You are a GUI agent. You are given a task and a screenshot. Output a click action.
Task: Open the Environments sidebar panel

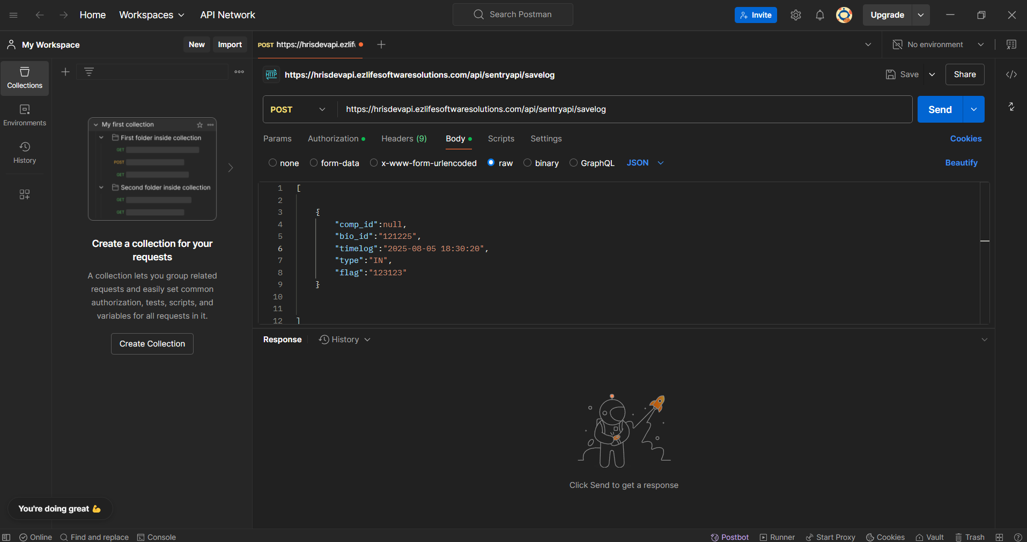pyautogui.click(x=25, y=116)
